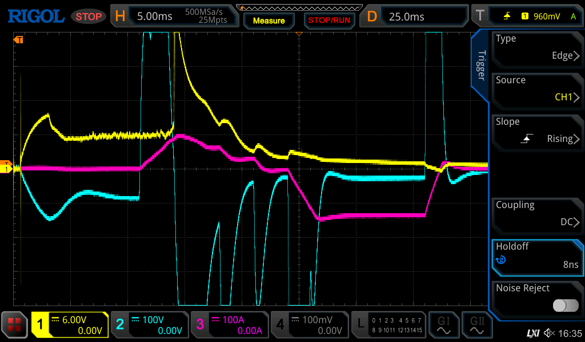This screenshot has height=342, width=585.
Task: Toggle channel 1 yellow 6.00V label
Action: 70,325
